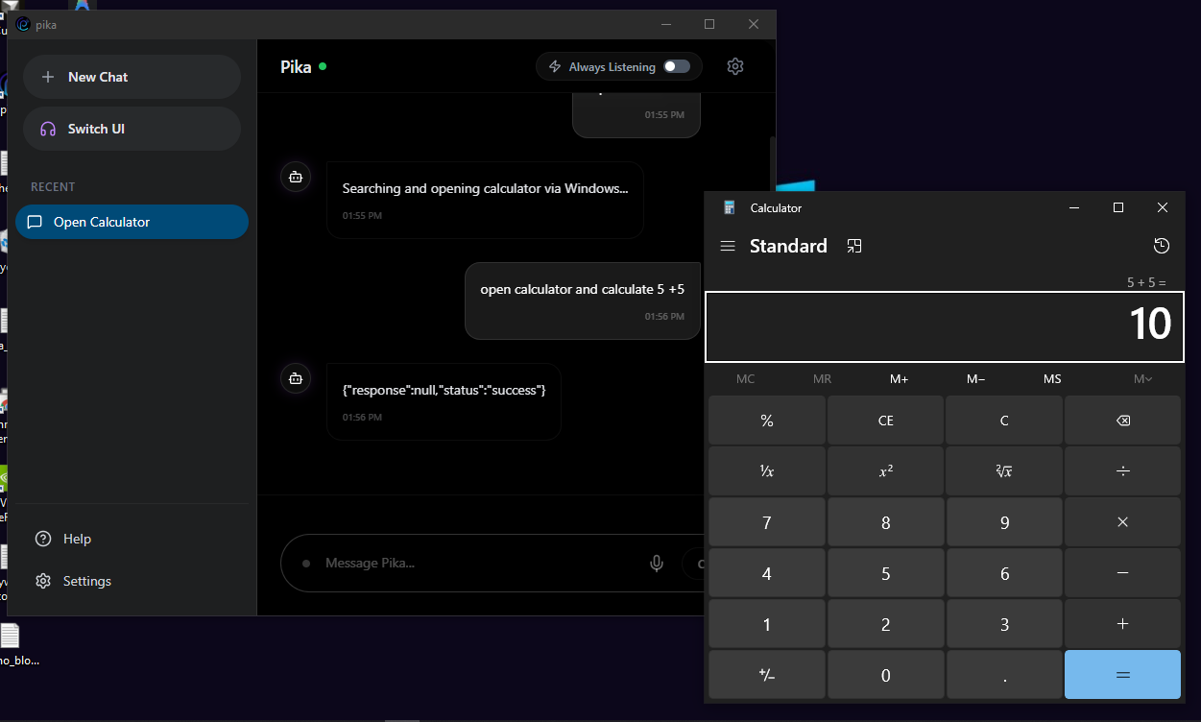
Task: Select the square root key in Calculator
Action: click(1004, 470)
